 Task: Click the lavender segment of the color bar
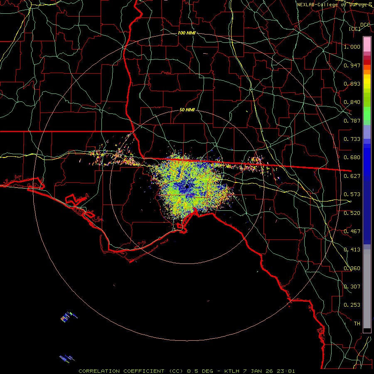(367, 132)
